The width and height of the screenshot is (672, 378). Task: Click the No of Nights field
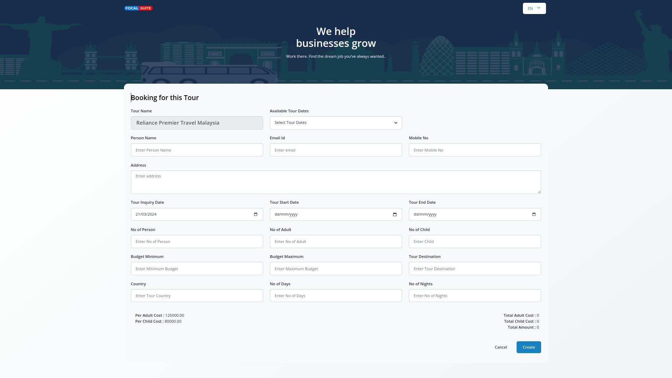pyautogui.click(x=474, y=296)
